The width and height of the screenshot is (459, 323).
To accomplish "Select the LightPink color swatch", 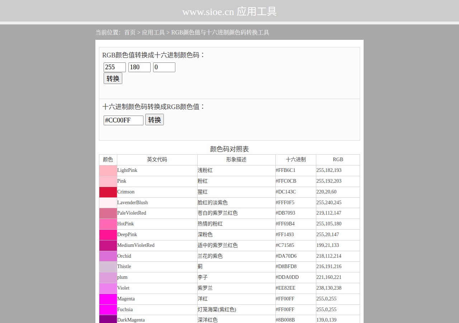I will pyautogui.click(x=108, y=170).
